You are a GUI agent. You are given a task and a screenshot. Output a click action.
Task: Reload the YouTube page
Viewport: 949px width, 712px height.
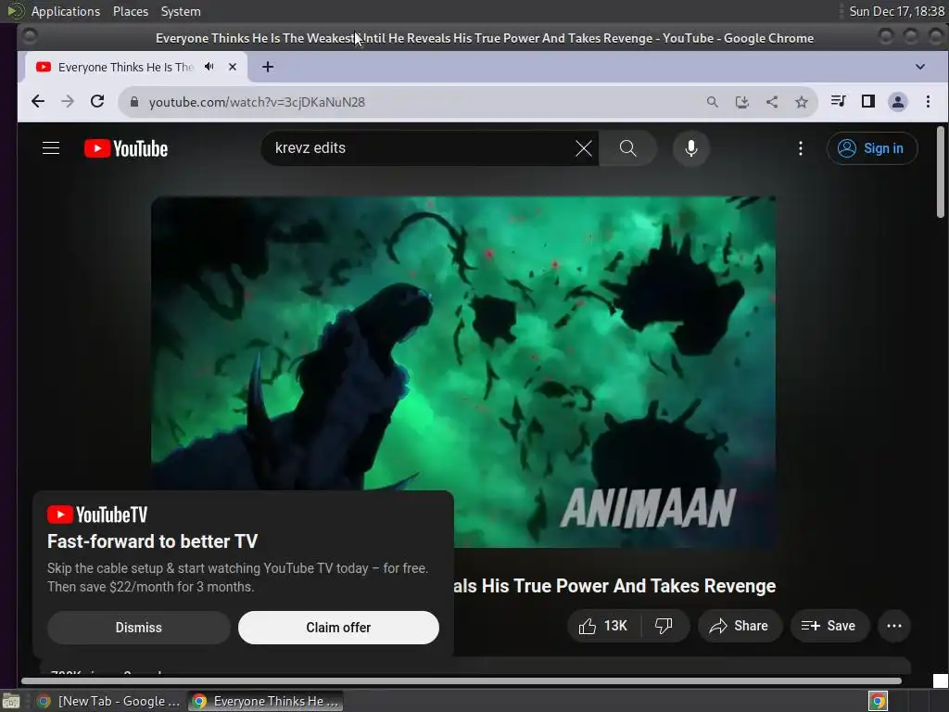click(96, 102)
